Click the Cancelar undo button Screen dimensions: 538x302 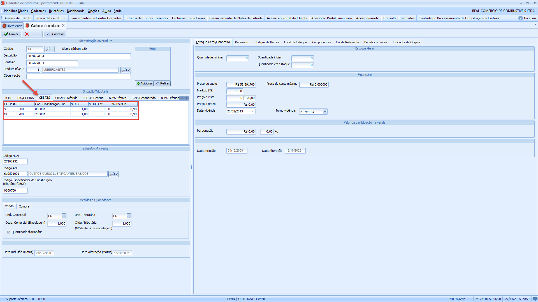(55, 34)
